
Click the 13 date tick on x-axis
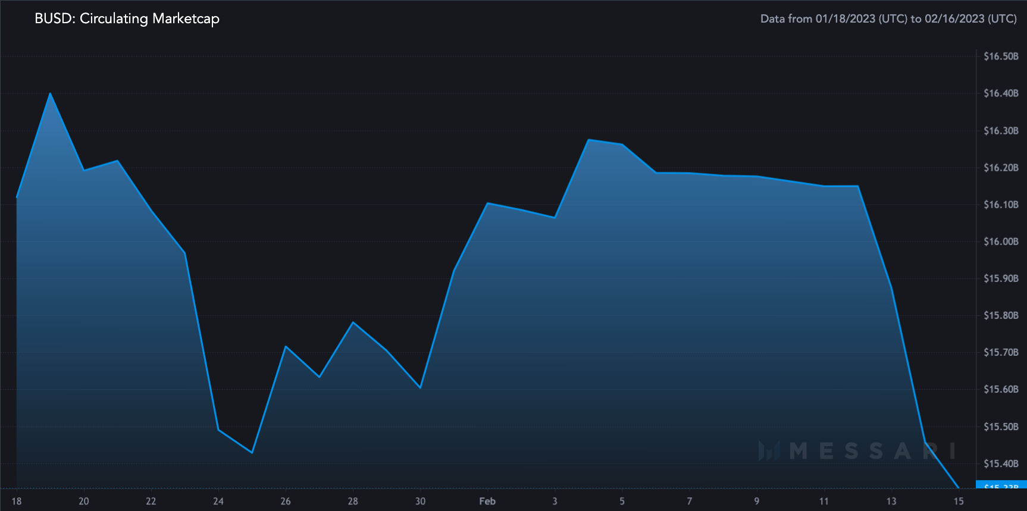891,501
